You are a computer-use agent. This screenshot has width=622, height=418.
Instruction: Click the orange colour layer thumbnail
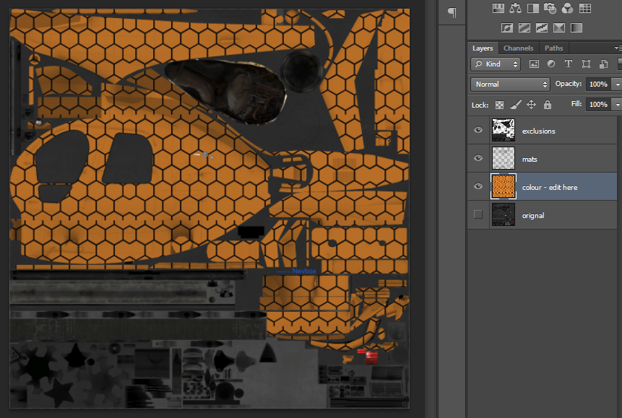coord(504,187)
